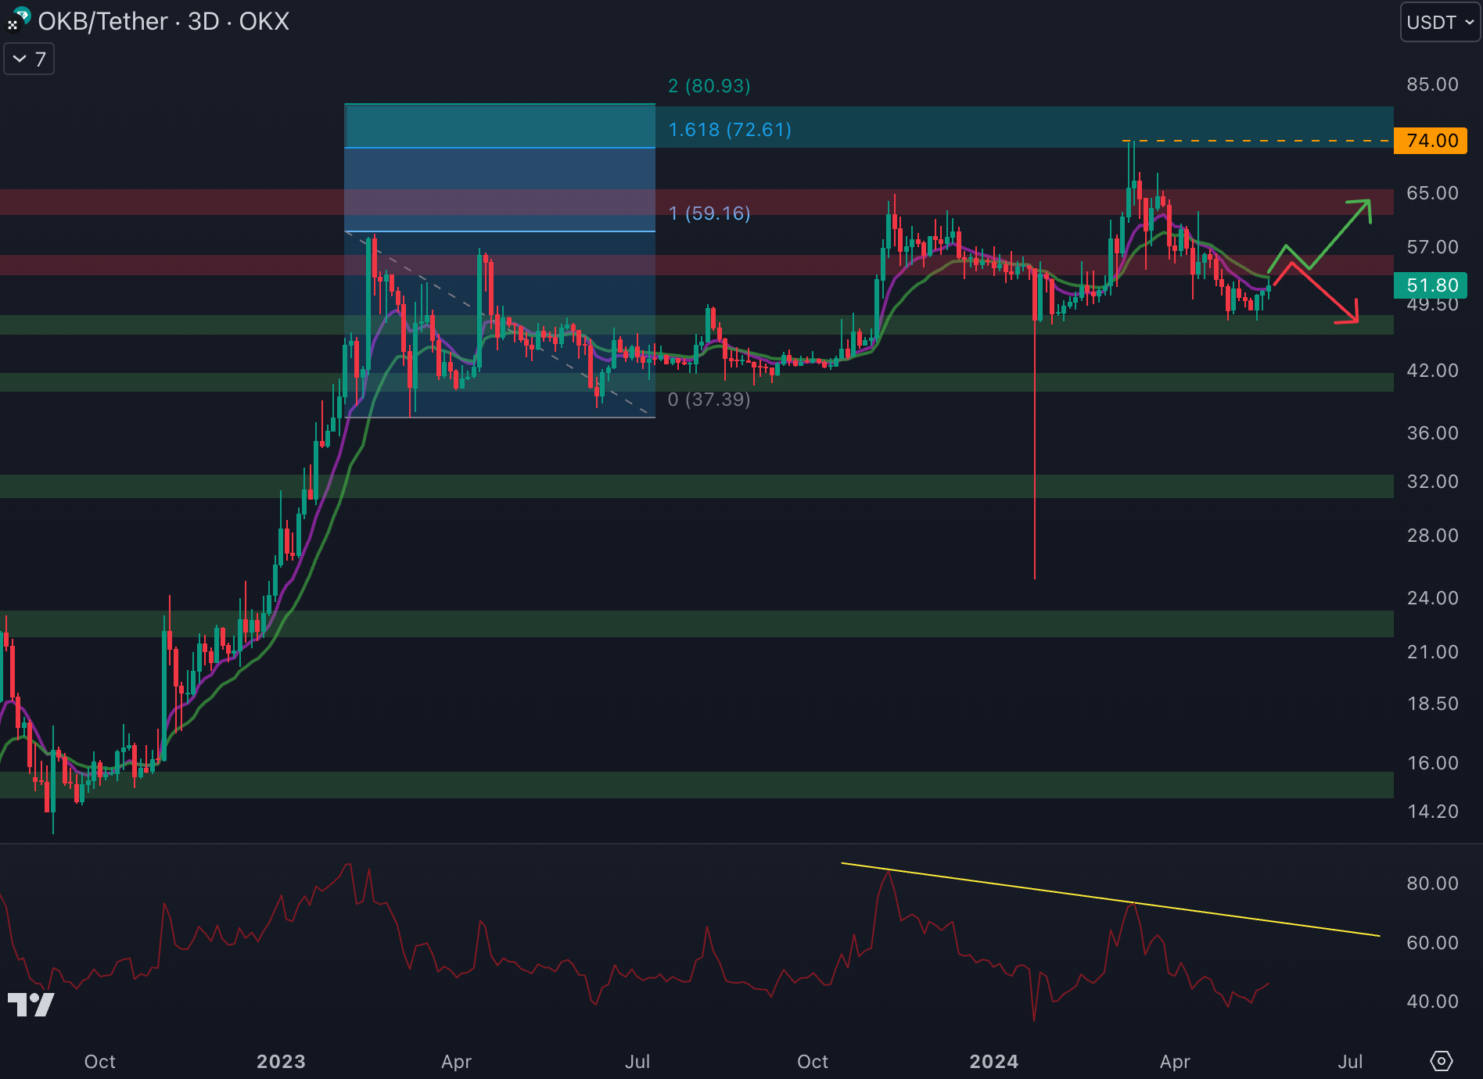
Task: Click the 85.00 mark on price scale
Action: click(1432, 84)
